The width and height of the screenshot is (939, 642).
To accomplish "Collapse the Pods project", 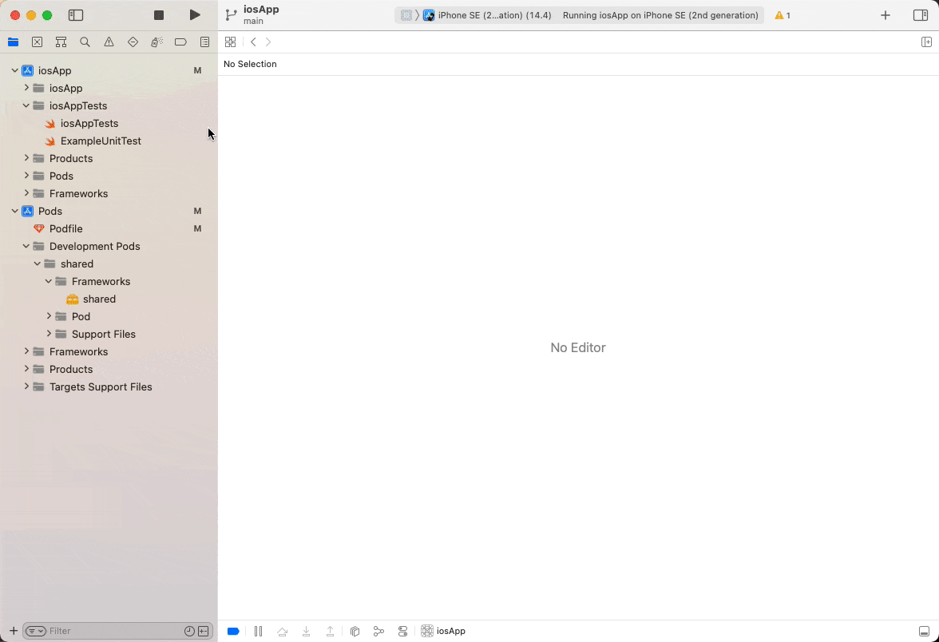I will click(x=15, y=211).
